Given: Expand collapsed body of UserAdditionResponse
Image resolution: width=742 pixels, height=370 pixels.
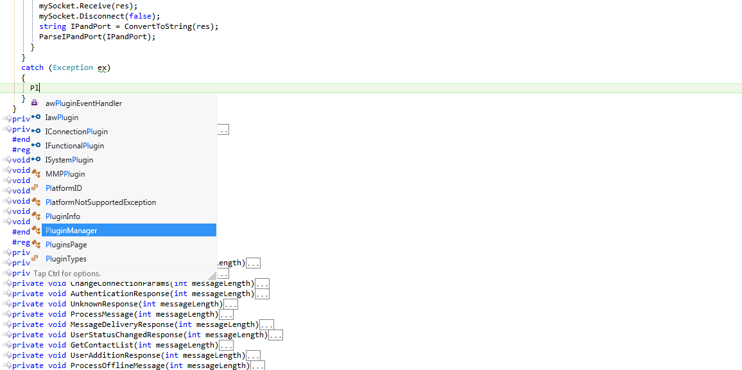Looking at the screenshot, I should click(253, 356).
